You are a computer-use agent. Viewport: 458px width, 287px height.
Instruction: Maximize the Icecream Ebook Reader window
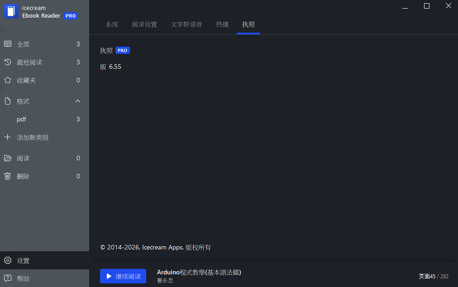(427, 6)
